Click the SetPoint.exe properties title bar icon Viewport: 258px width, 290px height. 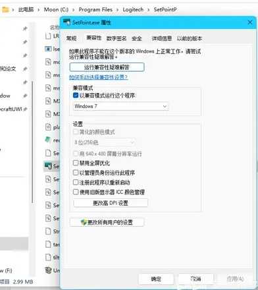[66, 22]
